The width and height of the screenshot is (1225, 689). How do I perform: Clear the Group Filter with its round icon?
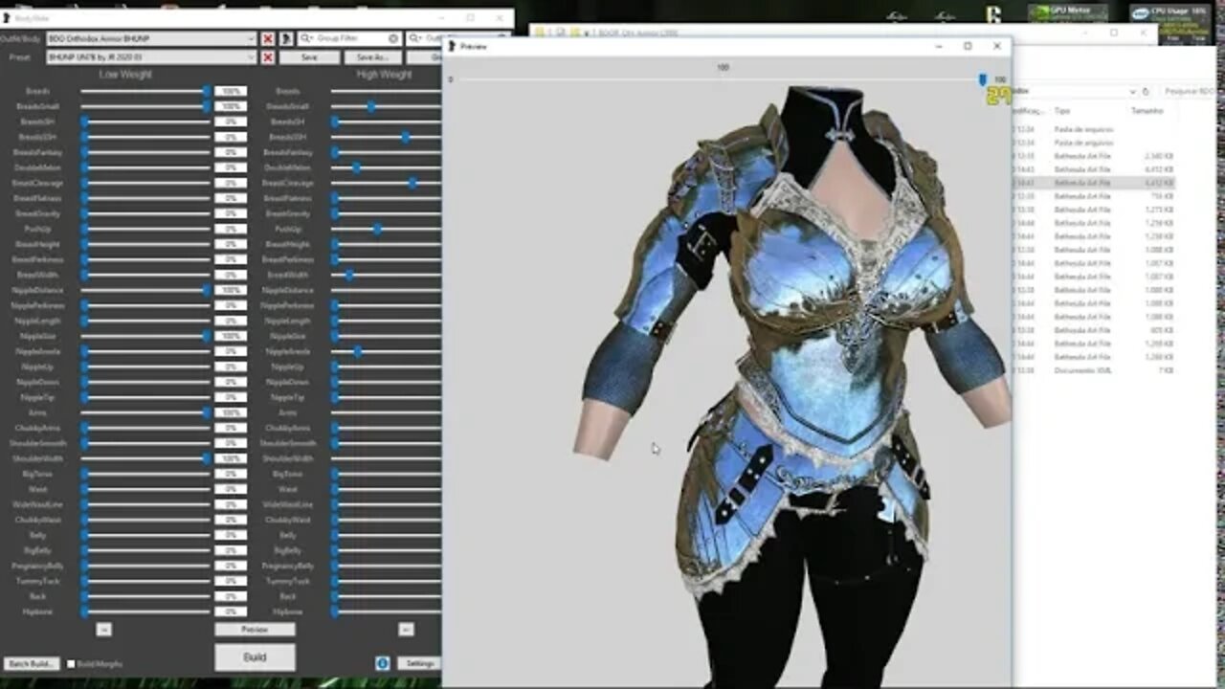(x=393, y=39)
